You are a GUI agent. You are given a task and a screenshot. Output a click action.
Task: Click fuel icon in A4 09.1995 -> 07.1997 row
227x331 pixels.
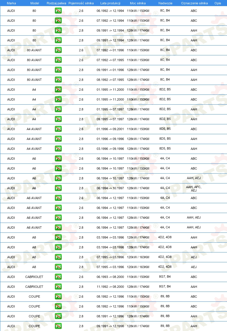[x=58, y=119]
